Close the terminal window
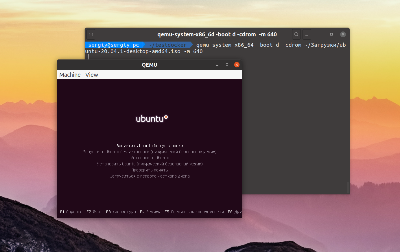This screenshot has width=400, height=252. point(343,34)
